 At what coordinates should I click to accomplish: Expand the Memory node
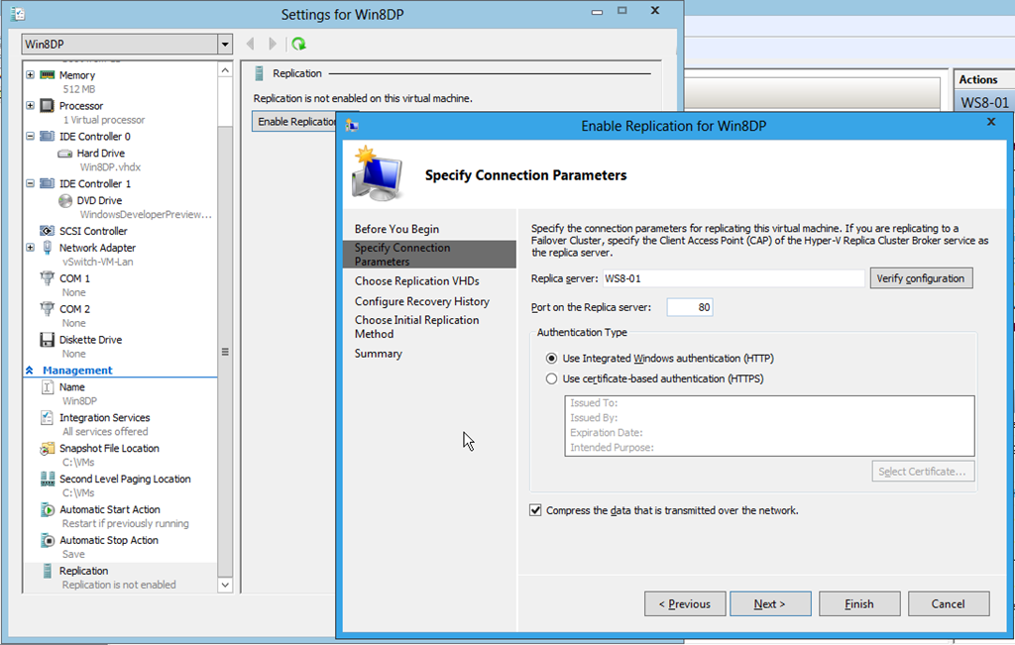pos(30,75)
